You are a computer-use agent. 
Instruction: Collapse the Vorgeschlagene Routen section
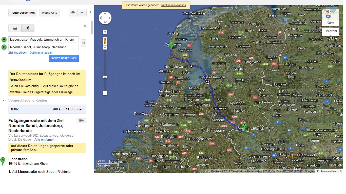tap(3, 100)
